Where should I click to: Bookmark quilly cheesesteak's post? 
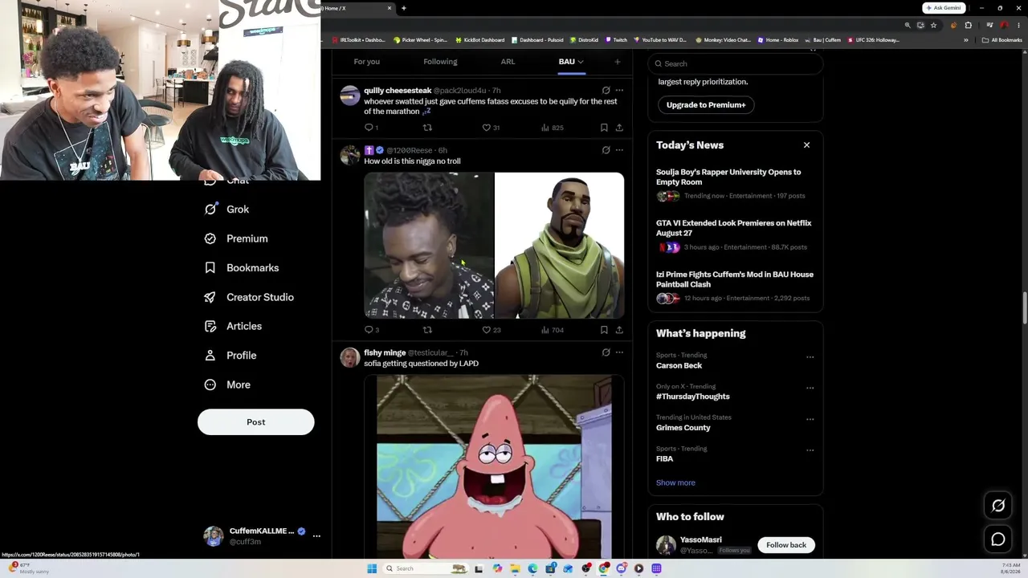point(604,128)
